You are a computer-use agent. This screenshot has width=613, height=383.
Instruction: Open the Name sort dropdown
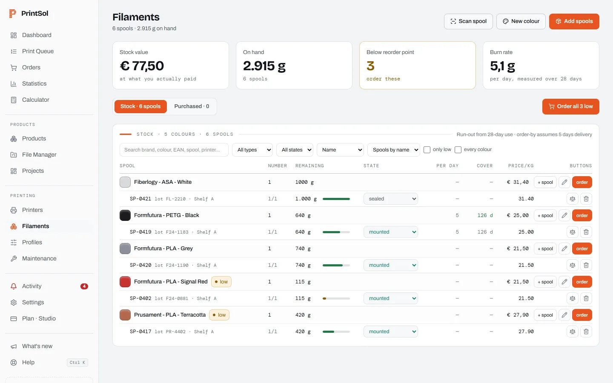[340, 150]
